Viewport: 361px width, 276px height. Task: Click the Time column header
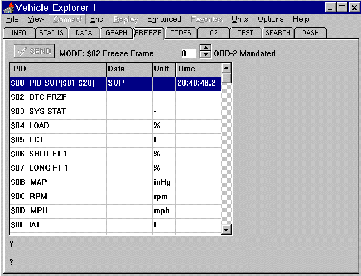198,69
